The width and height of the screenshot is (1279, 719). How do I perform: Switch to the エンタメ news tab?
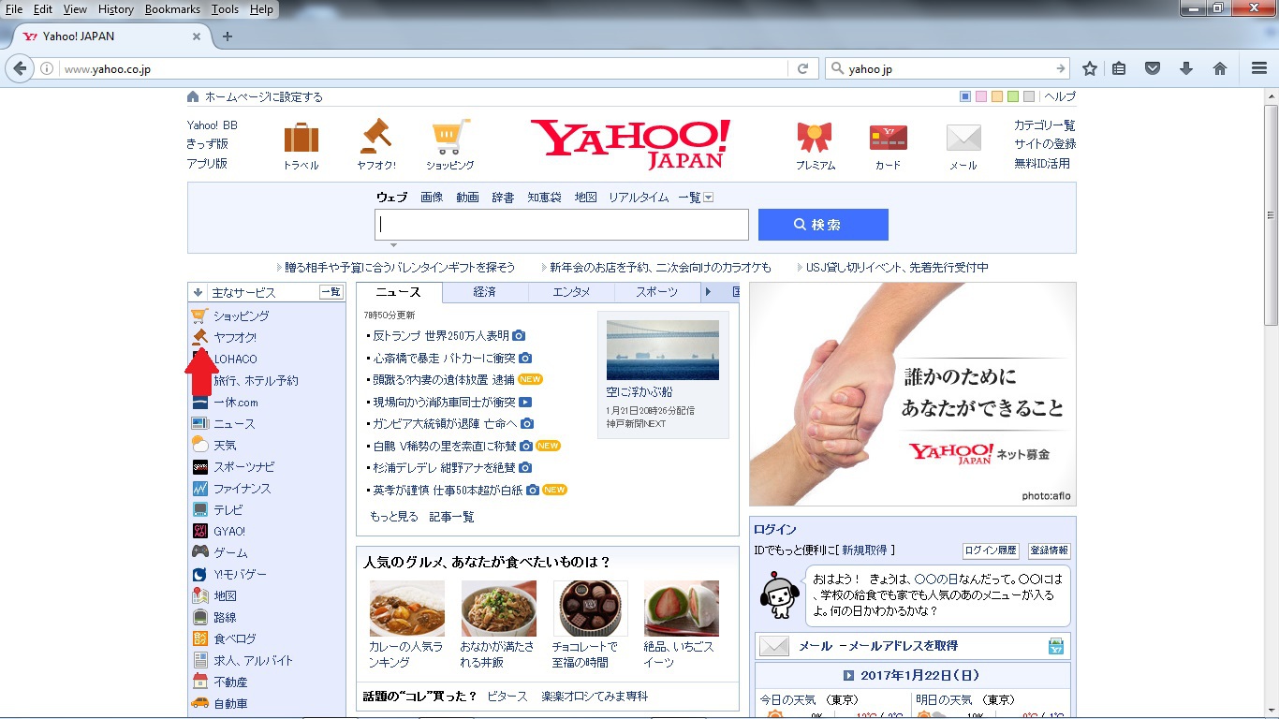tap(571, 292)
